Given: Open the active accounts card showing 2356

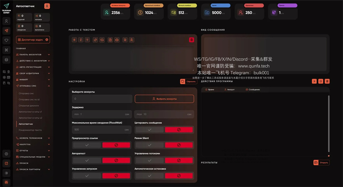Looking at the screenshot, I should pyautogui.click(x=115, y=11).
